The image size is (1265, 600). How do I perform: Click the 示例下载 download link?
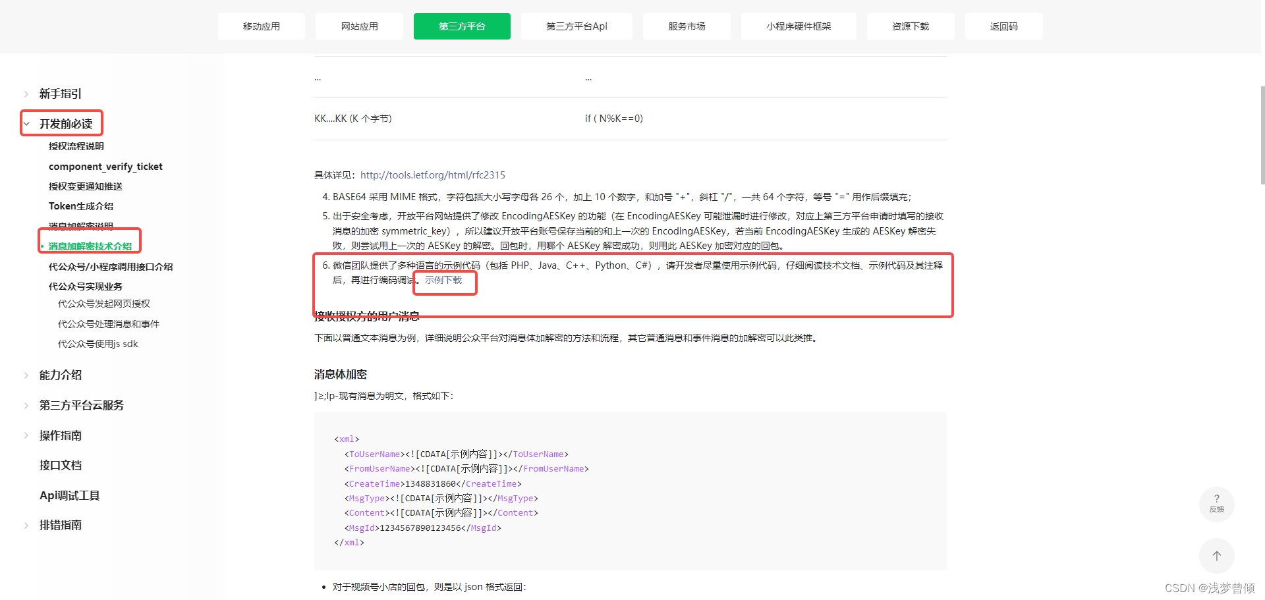coord(443,280)
